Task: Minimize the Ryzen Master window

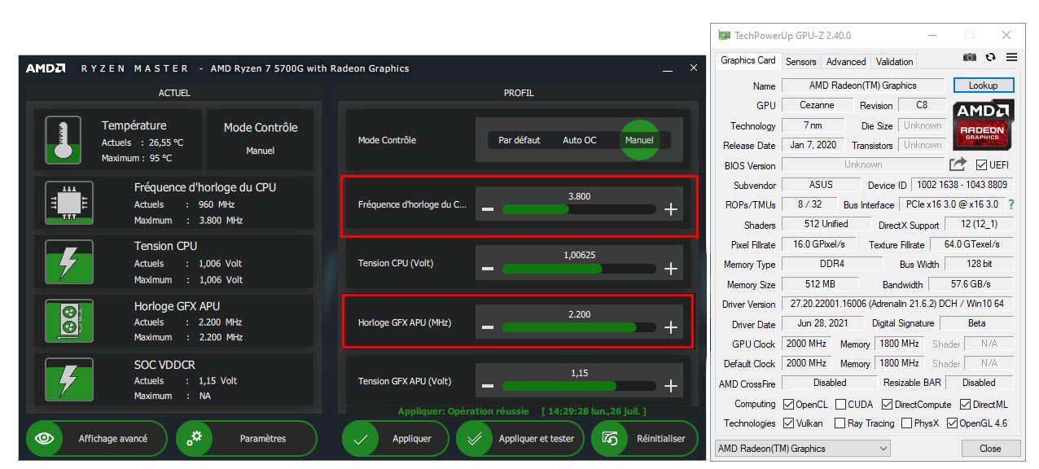Action: tap(668, 69)
